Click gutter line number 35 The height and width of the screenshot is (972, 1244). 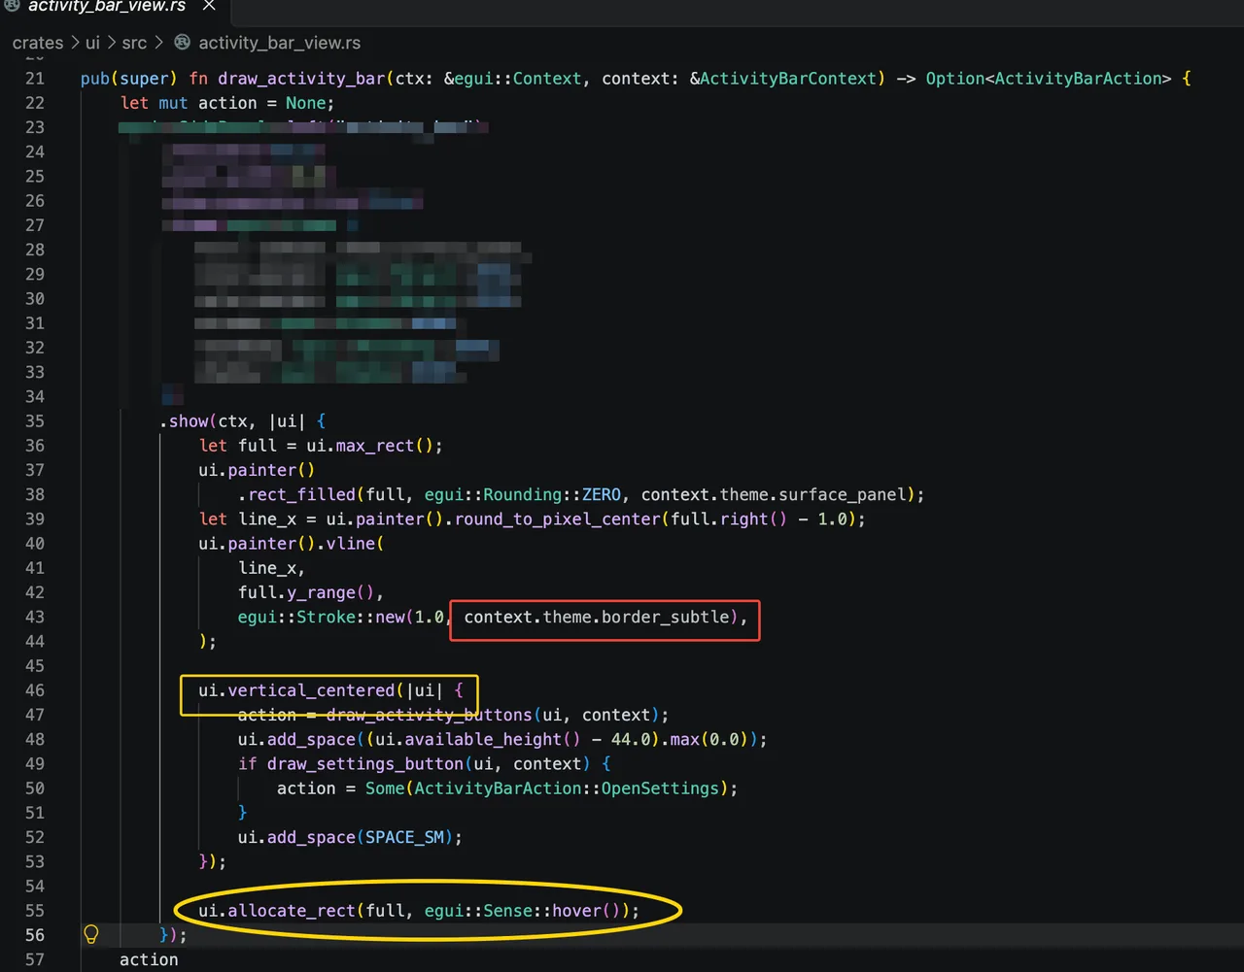click(x=35, y=421)
